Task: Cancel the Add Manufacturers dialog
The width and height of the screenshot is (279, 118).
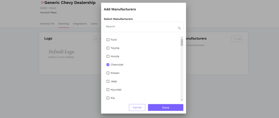Action: coord(137,107)
